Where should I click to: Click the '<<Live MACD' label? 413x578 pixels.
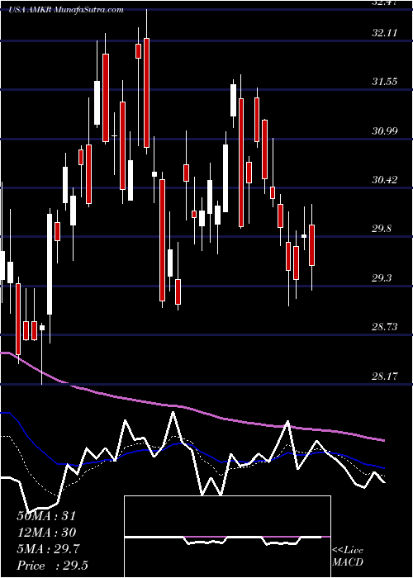pos(348,557)
